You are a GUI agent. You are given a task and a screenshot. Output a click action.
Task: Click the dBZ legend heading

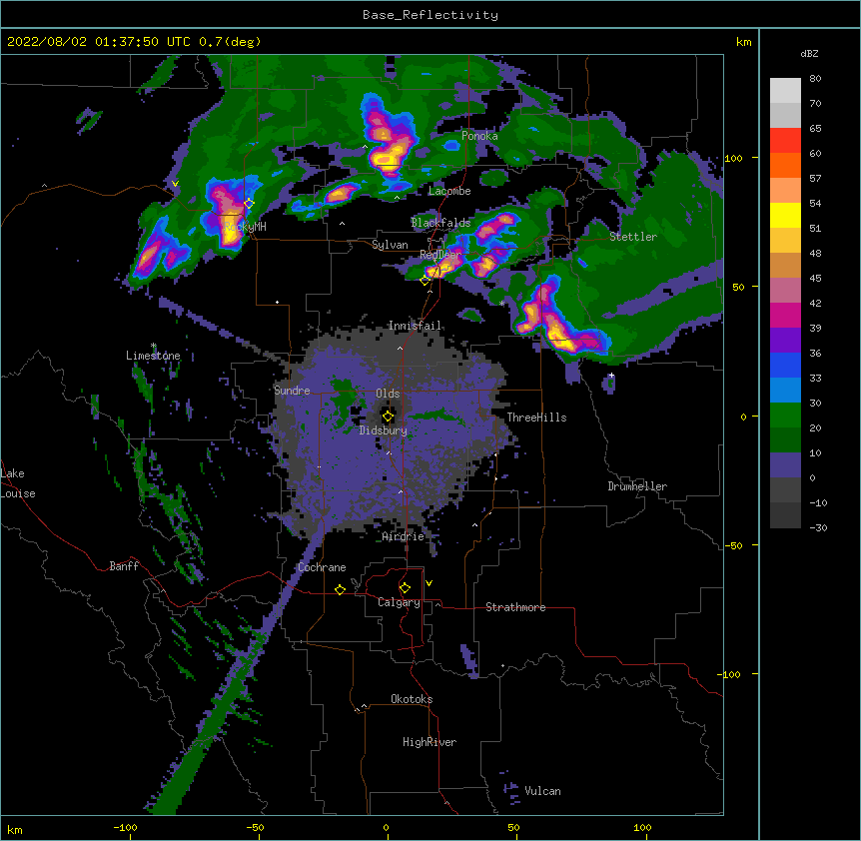pos(809,53)
